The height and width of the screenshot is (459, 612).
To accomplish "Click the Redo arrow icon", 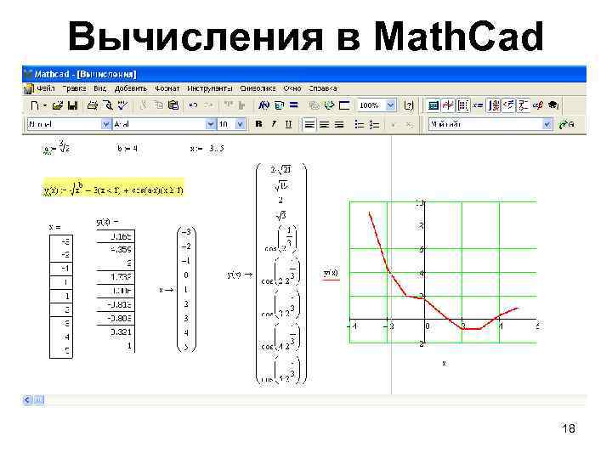I will coord(208,105).
